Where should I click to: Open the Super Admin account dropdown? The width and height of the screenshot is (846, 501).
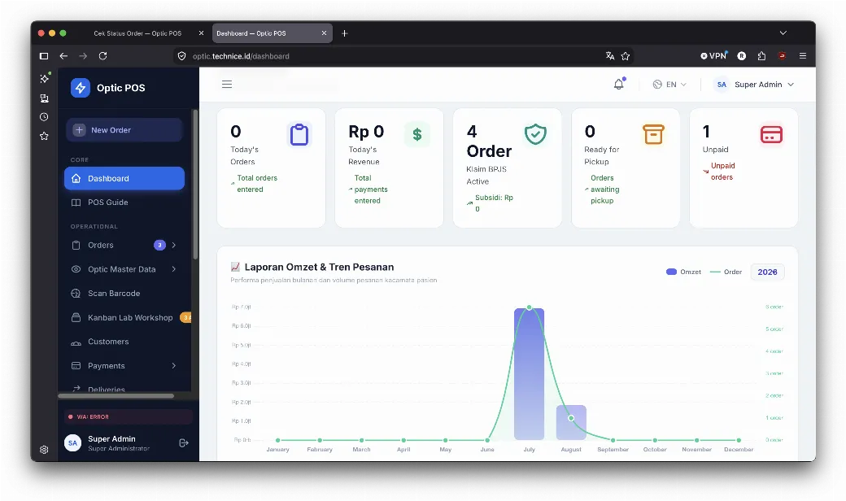754,84
